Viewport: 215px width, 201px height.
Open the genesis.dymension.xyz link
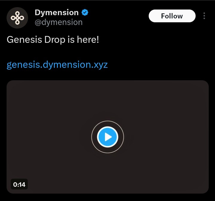click(x=57, y=65)
